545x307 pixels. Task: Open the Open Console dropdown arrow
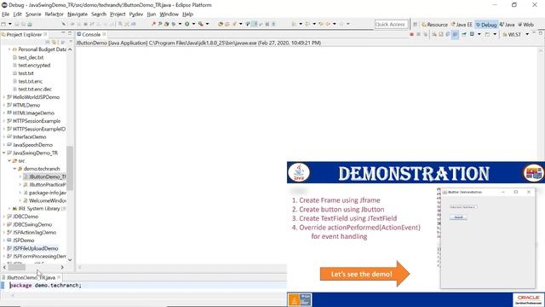coord(495,34)
